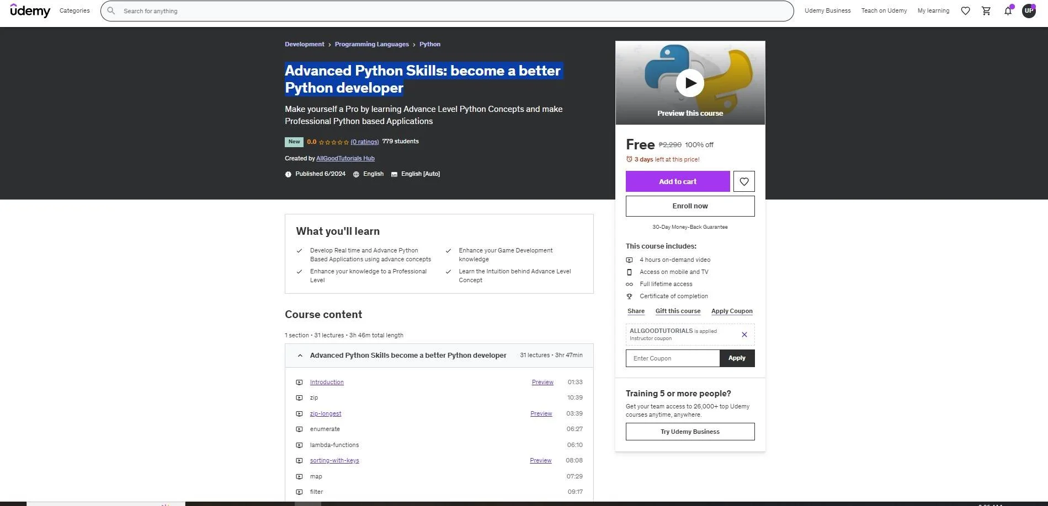Image resolution: width=1048 pixels, height=506 pixels.
Task: Open Development breadcrumb
Action: coord(304,44)
